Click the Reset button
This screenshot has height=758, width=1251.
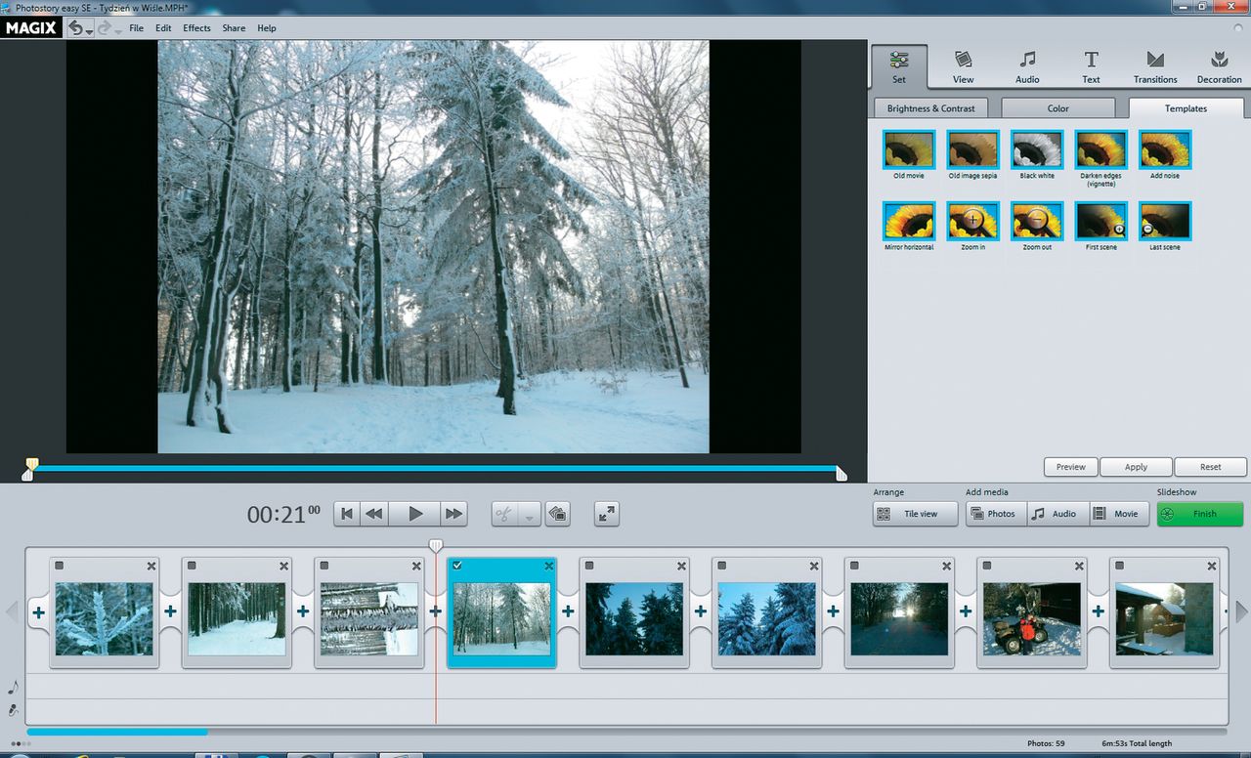[1211, 467]
